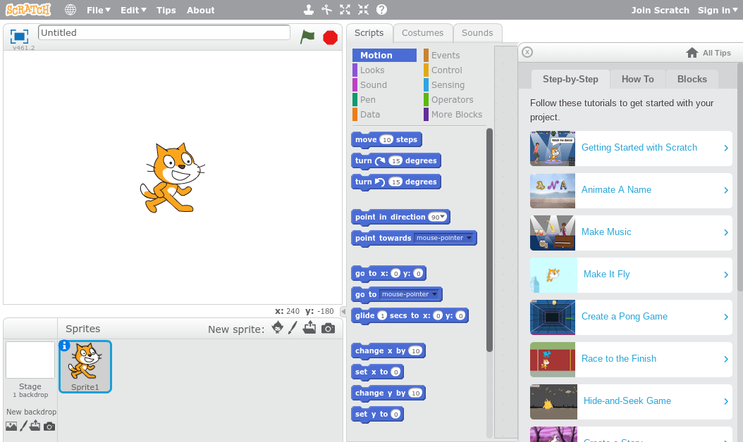Viewport: 743px width, 442px height.
Task: Click the project title Untitled field
Action: 164,32
